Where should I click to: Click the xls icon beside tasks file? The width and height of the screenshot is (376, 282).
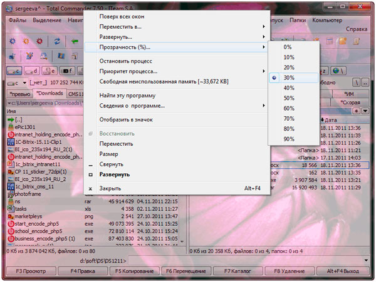11,209
